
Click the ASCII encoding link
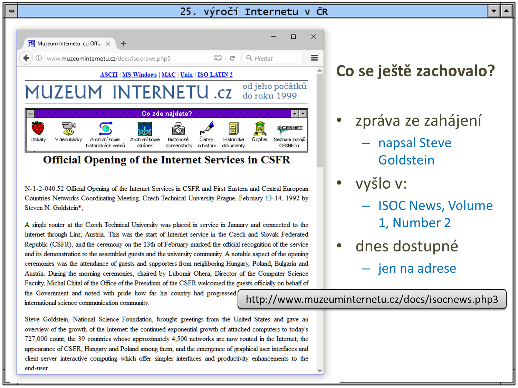click(x=109, y=75)
